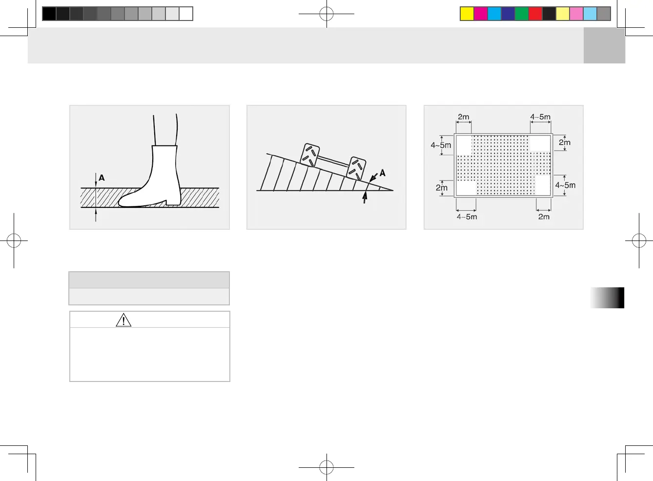Select the black square in the grayscale strip
Screen dimensions: 653x481
coord(49,14)
